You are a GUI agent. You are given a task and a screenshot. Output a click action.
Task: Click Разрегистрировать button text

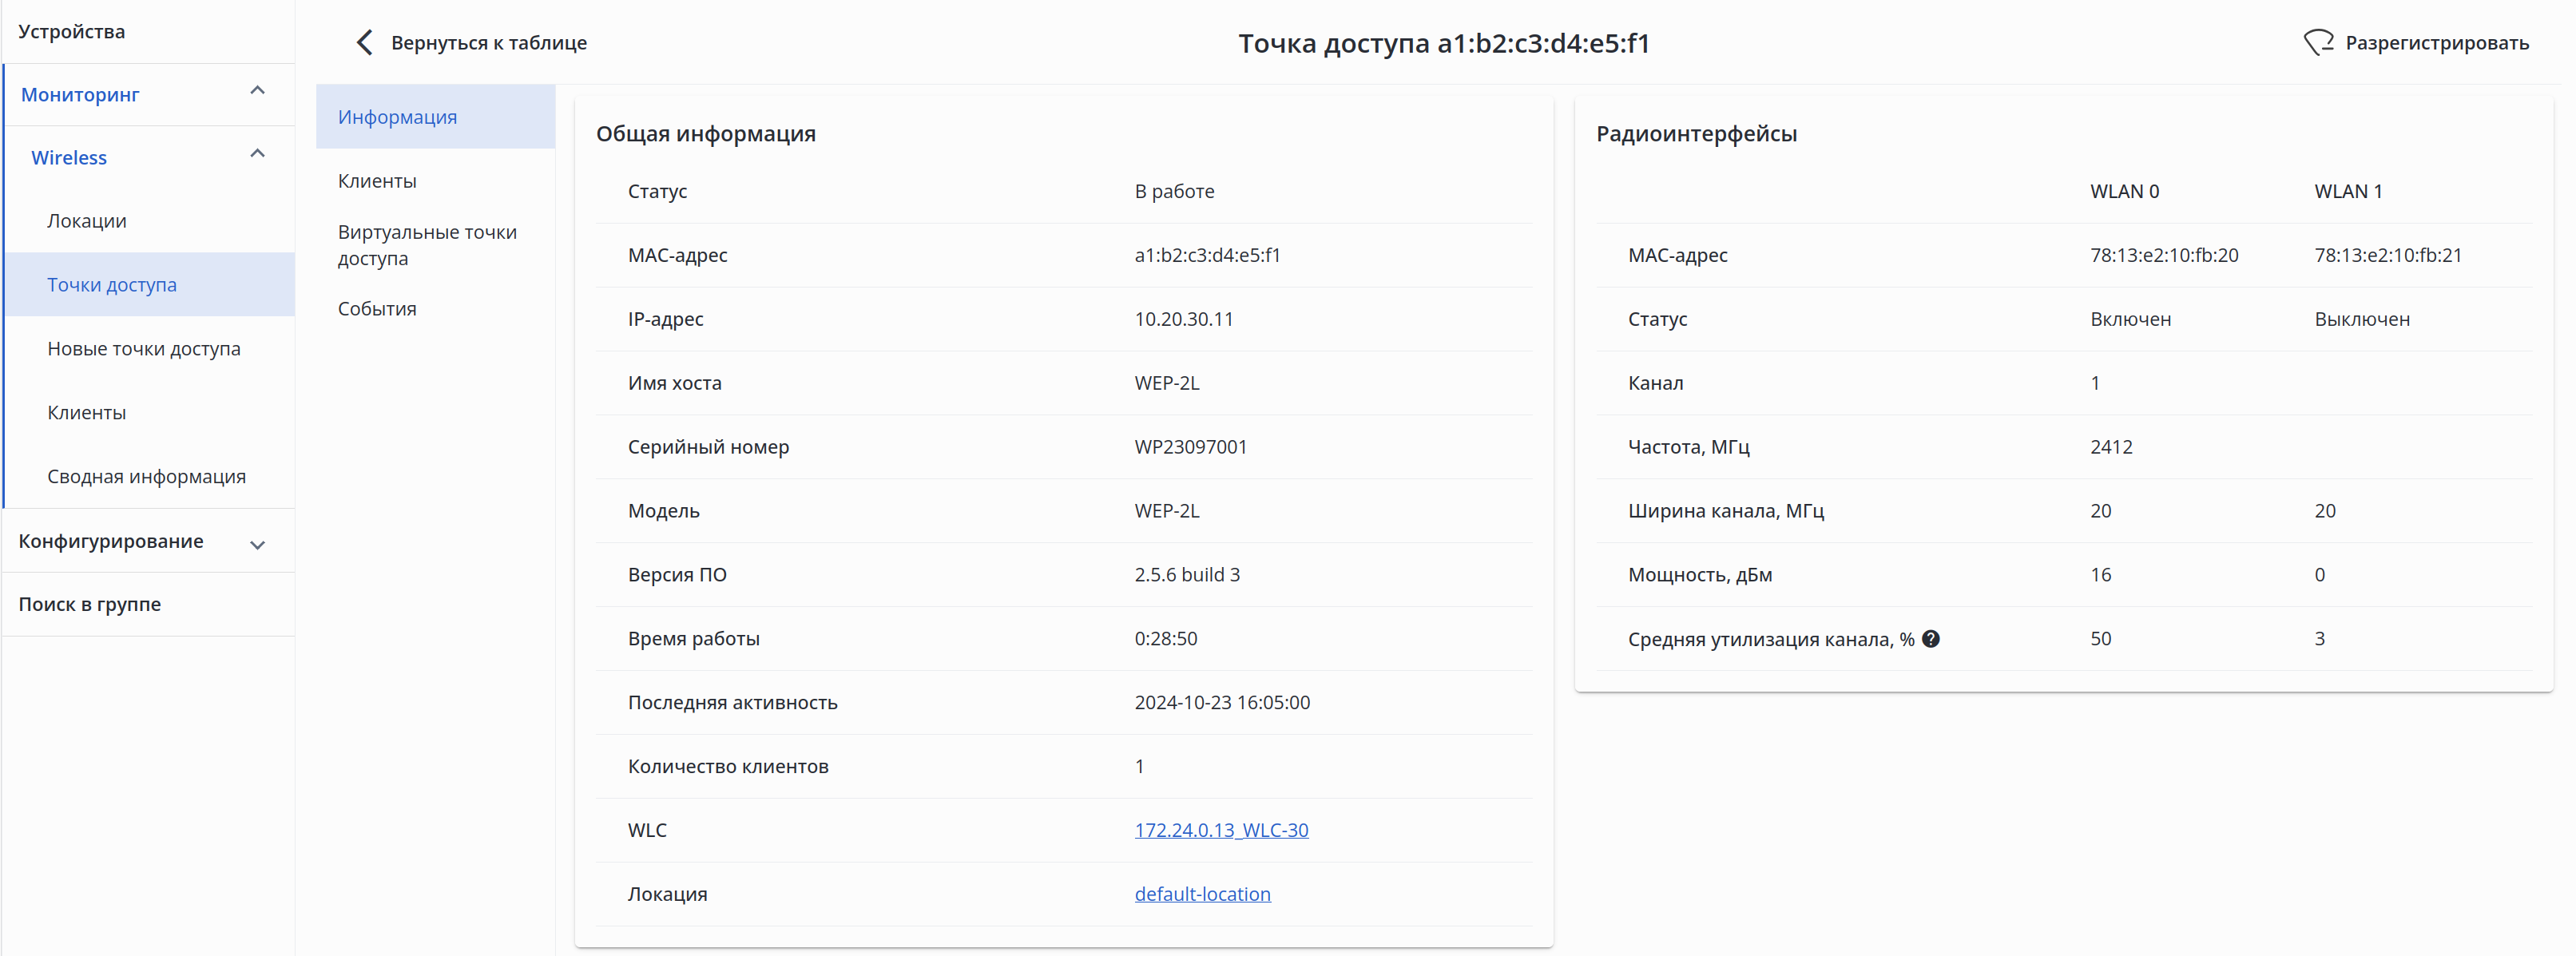[2436, 43]
